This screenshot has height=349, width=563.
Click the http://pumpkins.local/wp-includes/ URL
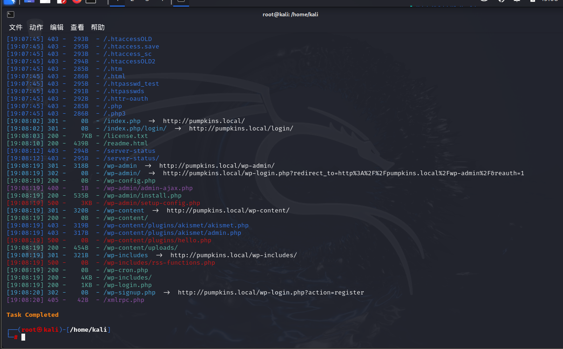point(234,255)
